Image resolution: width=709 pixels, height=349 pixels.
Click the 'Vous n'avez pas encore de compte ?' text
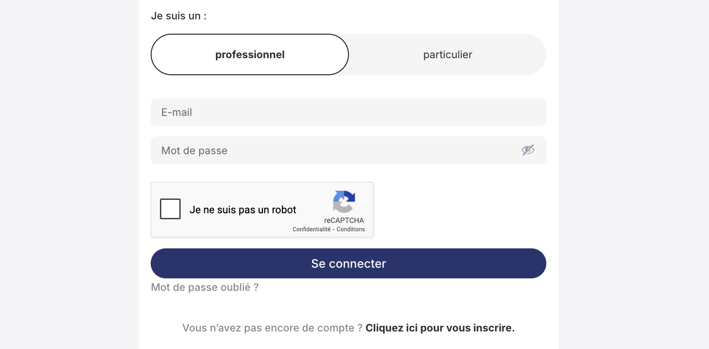[272, 328]
